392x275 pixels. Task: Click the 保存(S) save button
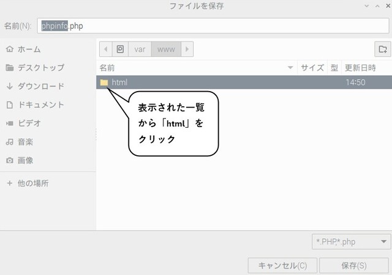pos(354,265)
